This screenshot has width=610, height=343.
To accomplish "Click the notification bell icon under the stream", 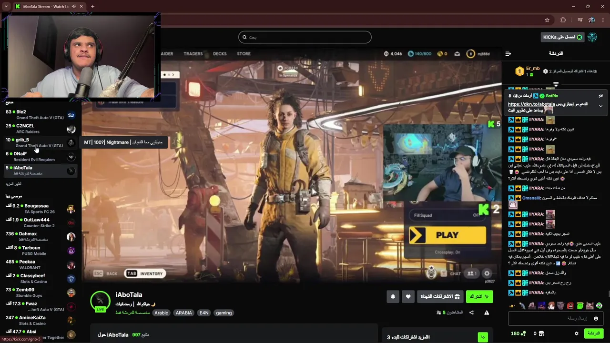I will click(x=393, y=296).
